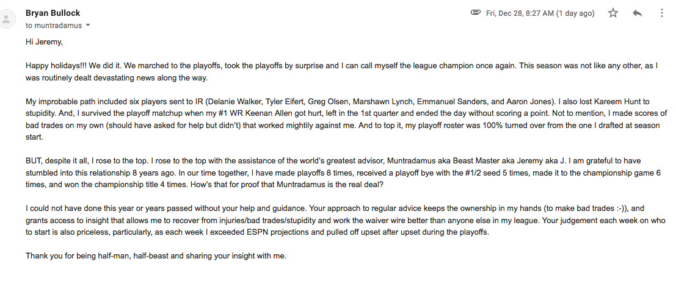Image resolution: width=676 pixels, height=303 pixels.
Task: Click the sender's profile avatar
Action: point(7,19)
